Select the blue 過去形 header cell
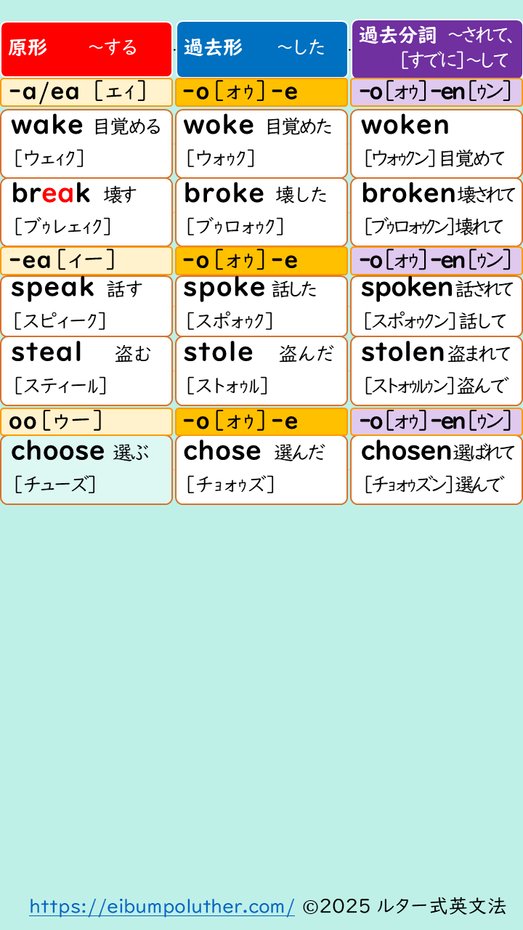Image resolution: width=523 pixels, height=930 pixels. pyautogui.click(x=261, y=49)
